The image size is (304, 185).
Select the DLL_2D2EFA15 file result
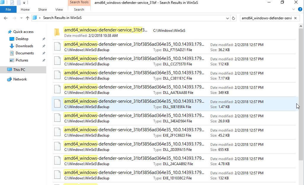click(174, 146)
